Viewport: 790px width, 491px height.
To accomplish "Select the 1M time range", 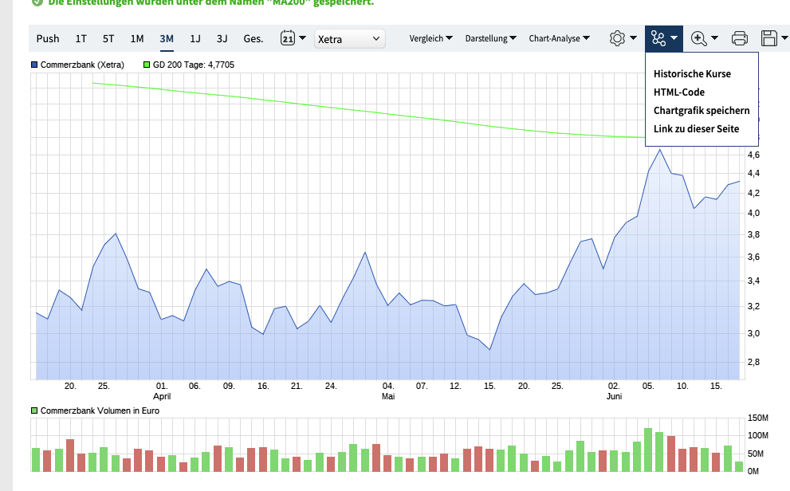I will (137, 39).
